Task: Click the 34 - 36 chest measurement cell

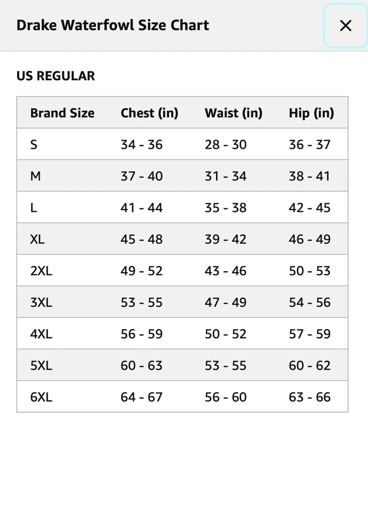Action: coord(141,144)
